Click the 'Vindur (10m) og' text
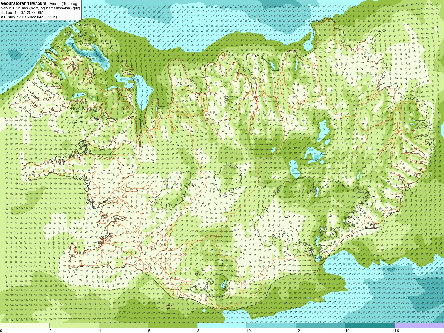 coord(63,3)
